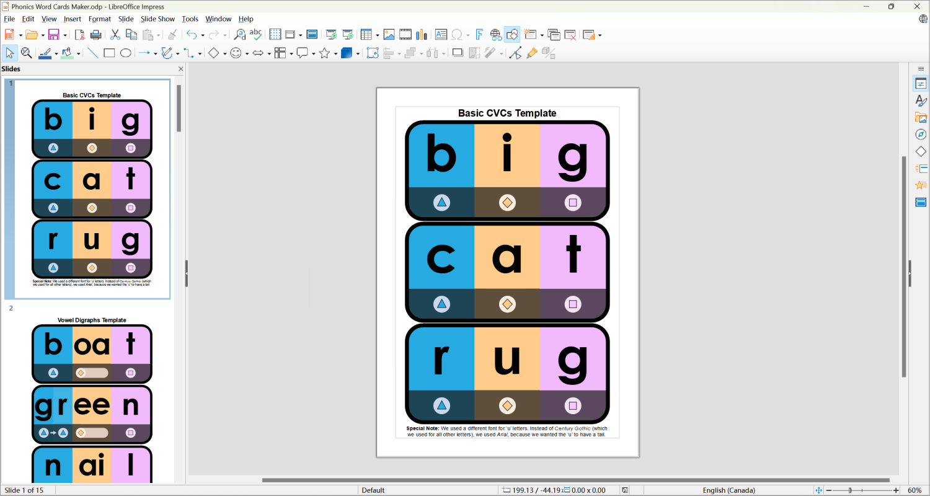Start slideshow from first slide
The width and height of the screenshot is (930, 496).
click(x=332, y=35)
